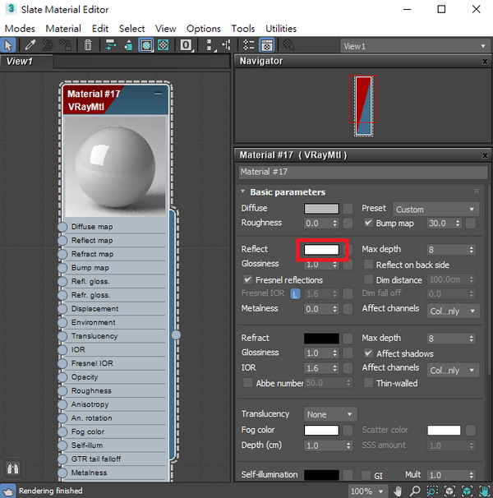
Task: Click the Material #17 name field
Action: (363, 172)
